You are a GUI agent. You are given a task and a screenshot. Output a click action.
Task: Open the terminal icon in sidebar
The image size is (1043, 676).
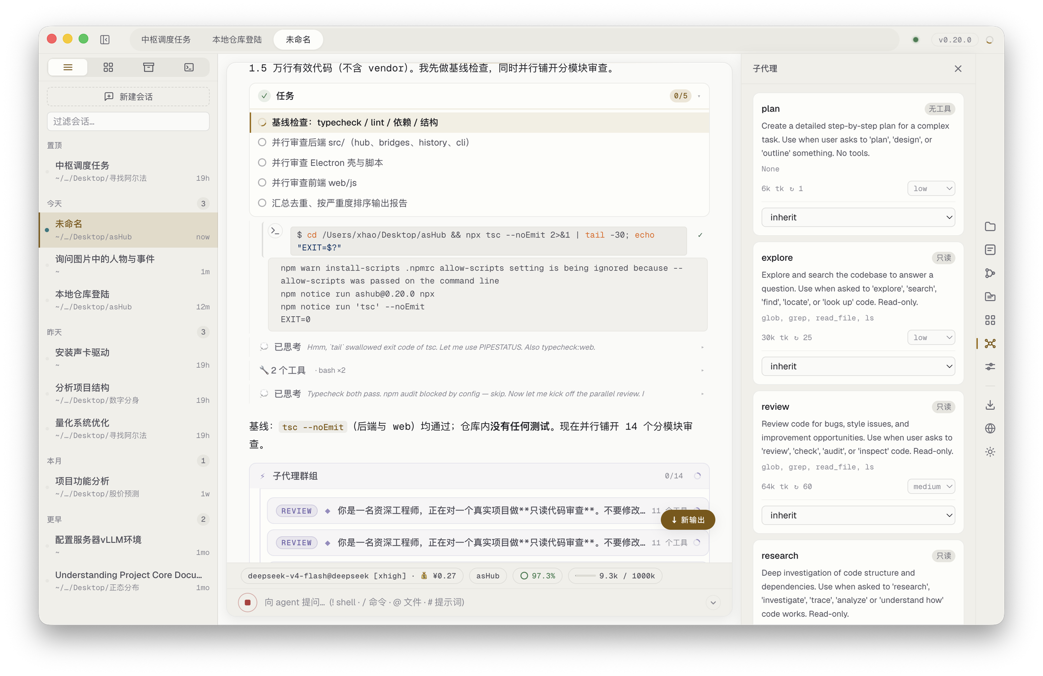pos(189,67)
